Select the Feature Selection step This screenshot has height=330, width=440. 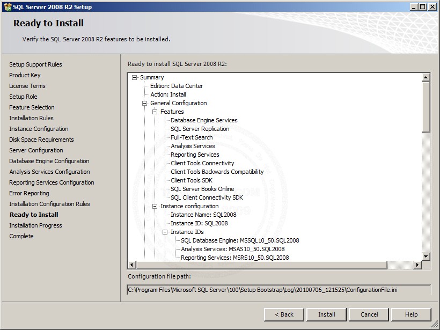point(32,107)
